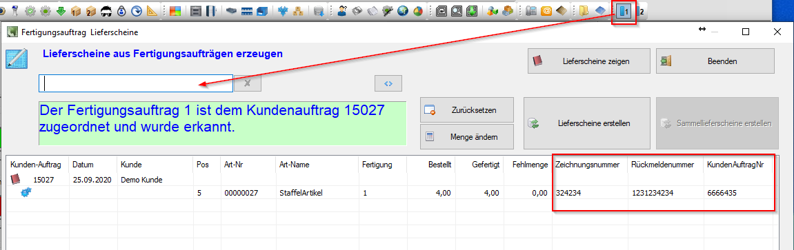Screen dimensions: 794x250
Task: Click the article number 00000027 cell
Action: point(241,192)
